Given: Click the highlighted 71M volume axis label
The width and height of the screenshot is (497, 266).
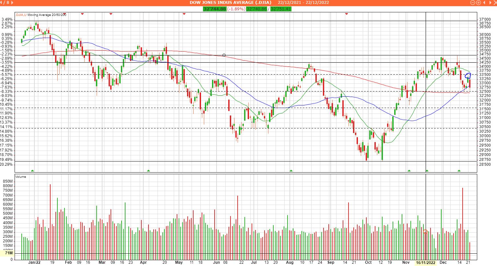Looking at the screenshot, I should (9, 253).
